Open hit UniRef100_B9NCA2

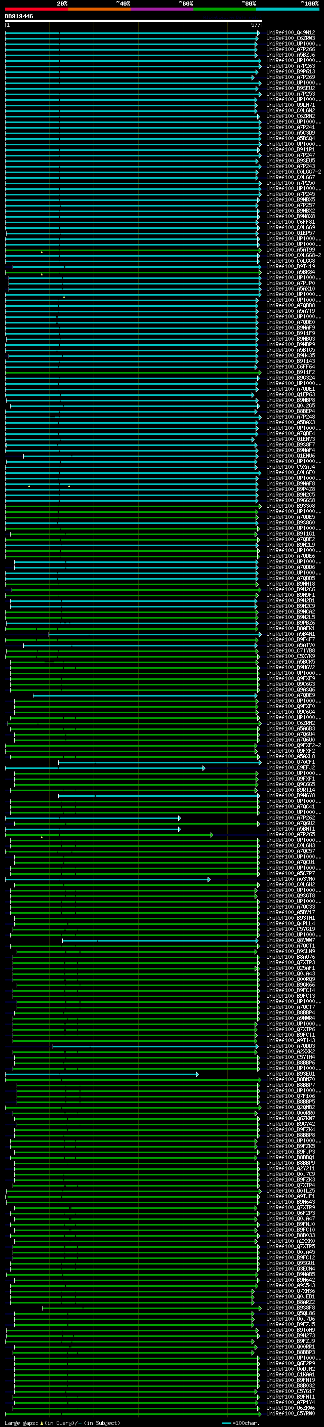coord(290,611)
